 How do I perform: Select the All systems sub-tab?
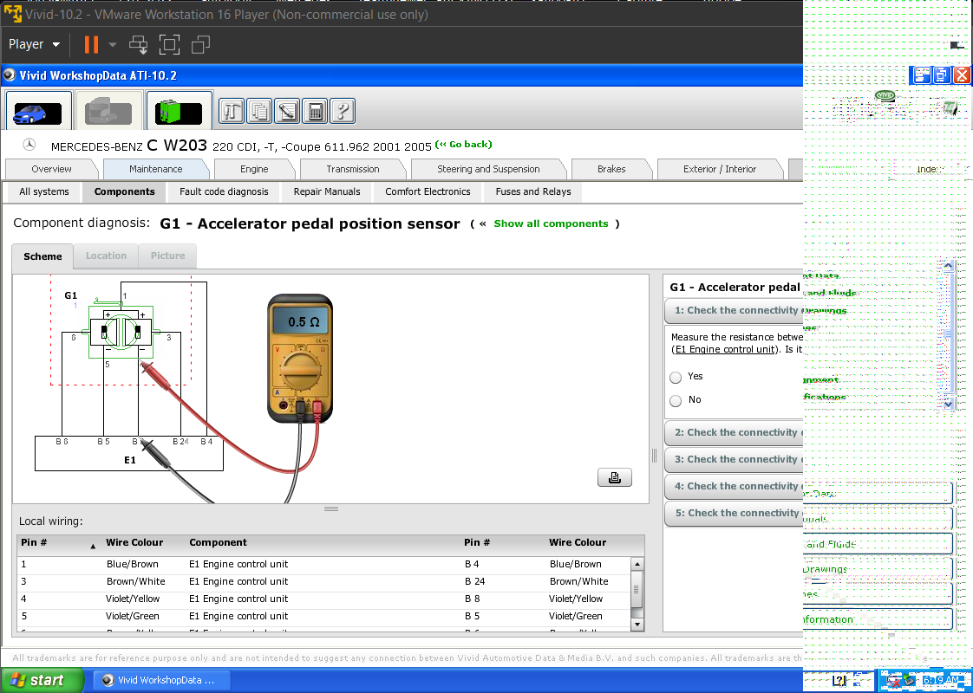pos(44,192)
